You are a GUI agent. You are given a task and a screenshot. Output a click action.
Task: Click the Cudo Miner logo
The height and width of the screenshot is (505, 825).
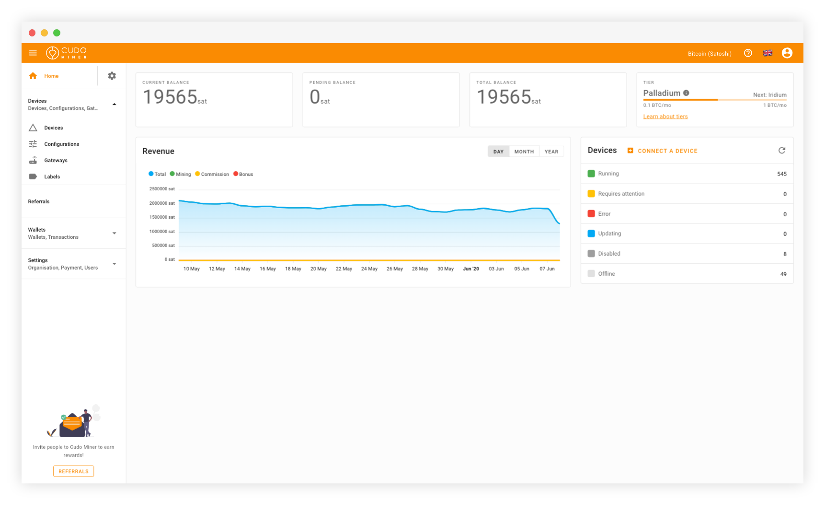[x=66, y=53]
